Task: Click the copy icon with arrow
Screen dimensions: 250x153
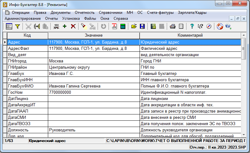Action: pyautogui.click(x=37, y=26)
